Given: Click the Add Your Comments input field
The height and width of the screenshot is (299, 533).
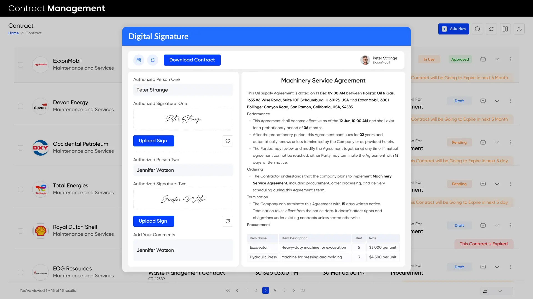Looking at the screenshot, I should [183, 250].
